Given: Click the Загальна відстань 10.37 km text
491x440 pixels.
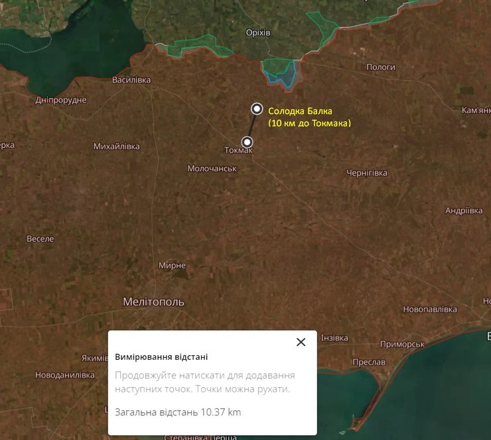Looking at the screenshot, I should [178, 412].
